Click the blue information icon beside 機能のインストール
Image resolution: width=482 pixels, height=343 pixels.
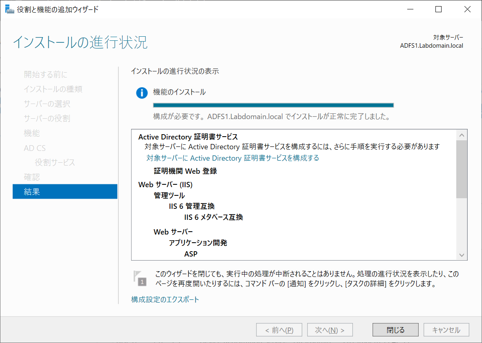142,93
